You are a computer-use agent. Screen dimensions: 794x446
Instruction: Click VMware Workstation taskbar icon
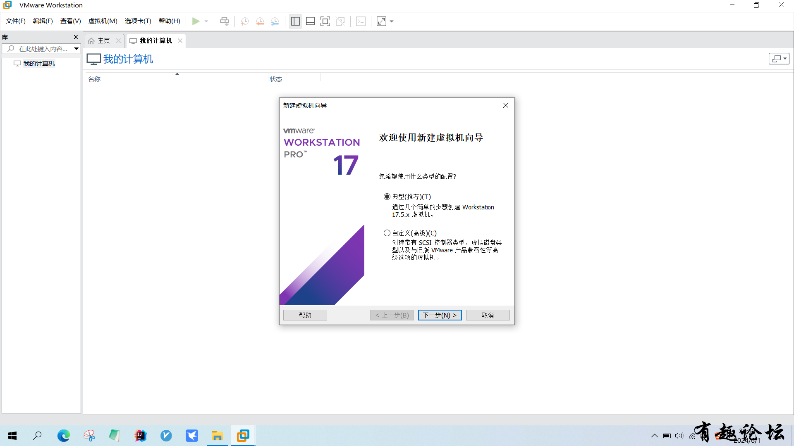[x=243, y=435]
